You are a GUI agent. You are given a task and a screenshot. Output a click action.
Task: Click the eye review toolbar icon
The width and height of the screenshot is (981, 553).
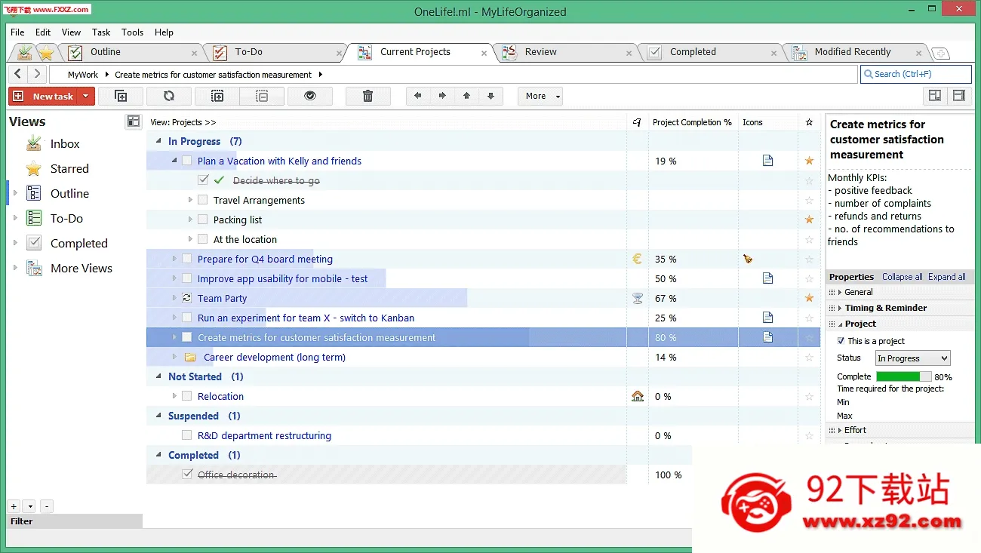pos(309,96)
